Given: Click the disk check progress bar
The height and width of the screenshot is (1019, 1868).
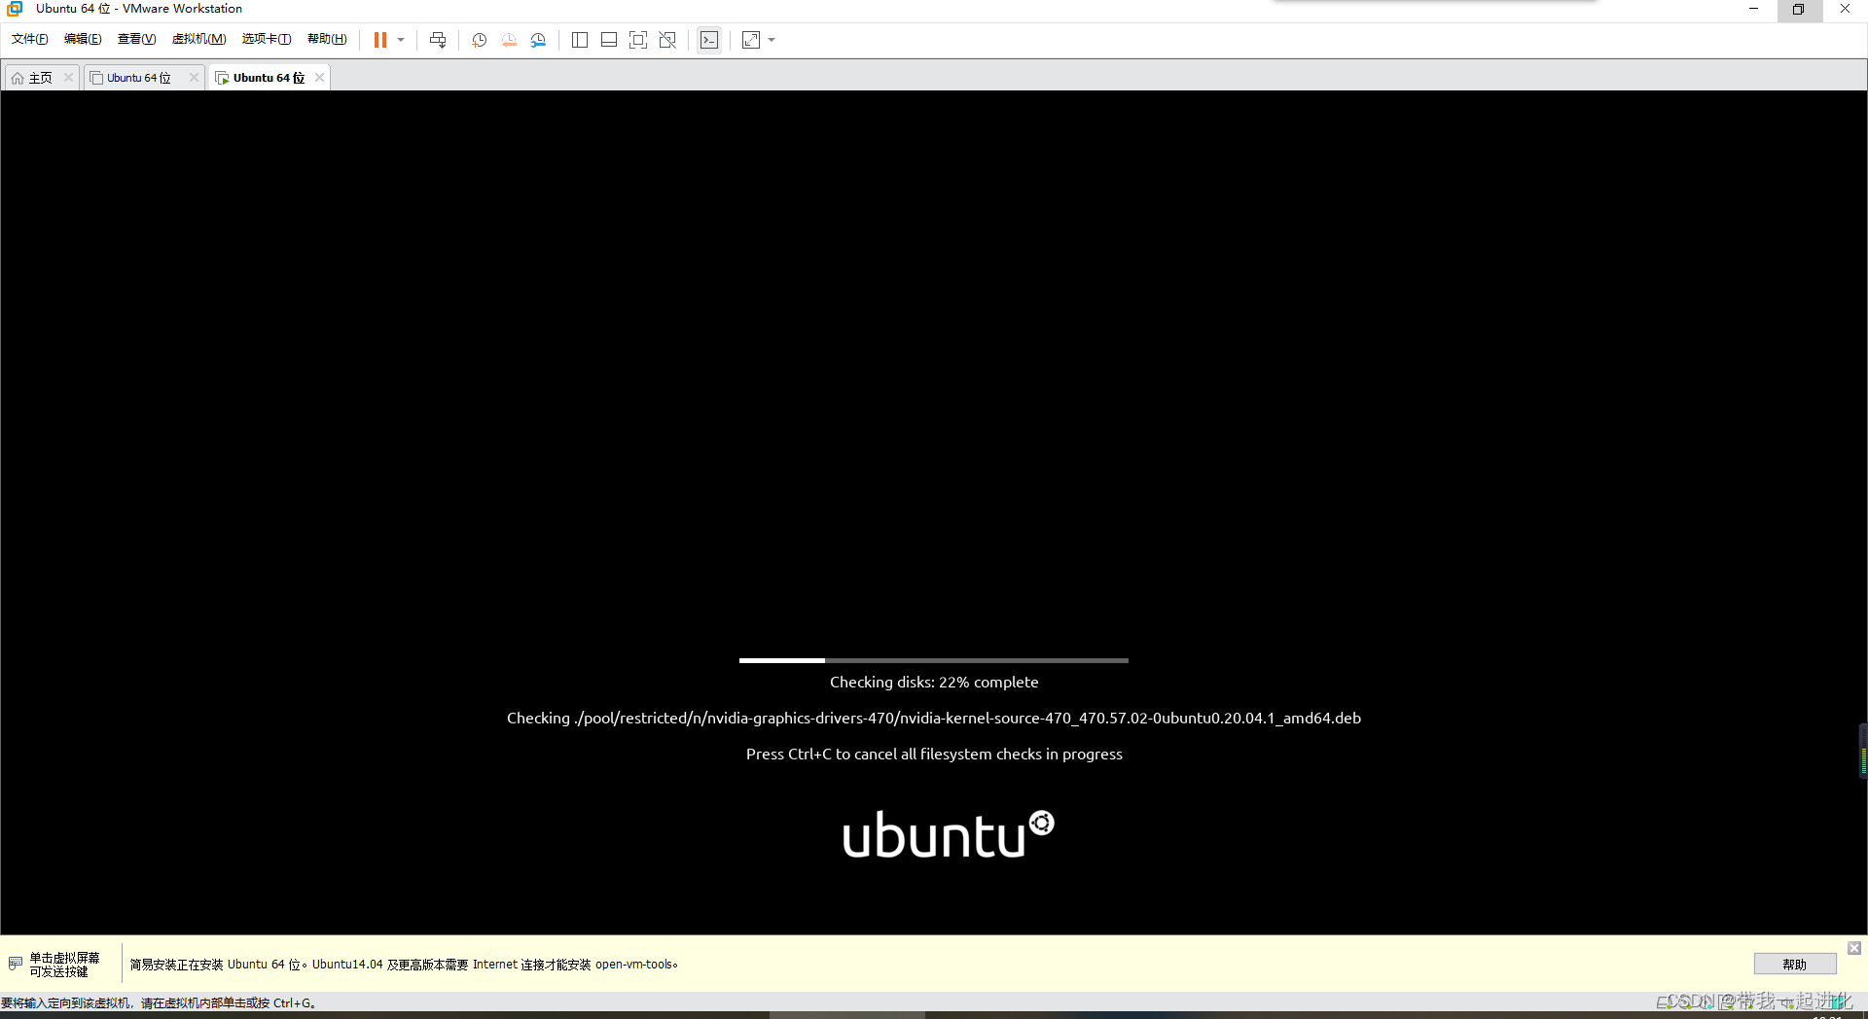Looking at the screenshot, I should coord(934,660).
